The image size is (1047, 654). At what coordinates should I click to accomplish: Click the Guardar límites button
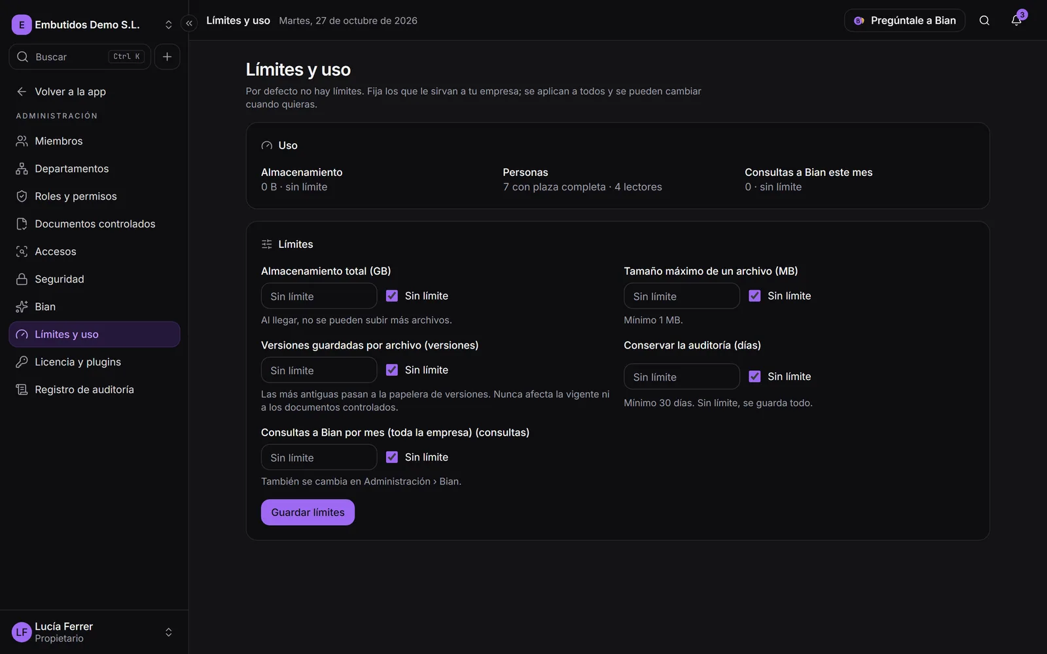click(x=308, y=512)
